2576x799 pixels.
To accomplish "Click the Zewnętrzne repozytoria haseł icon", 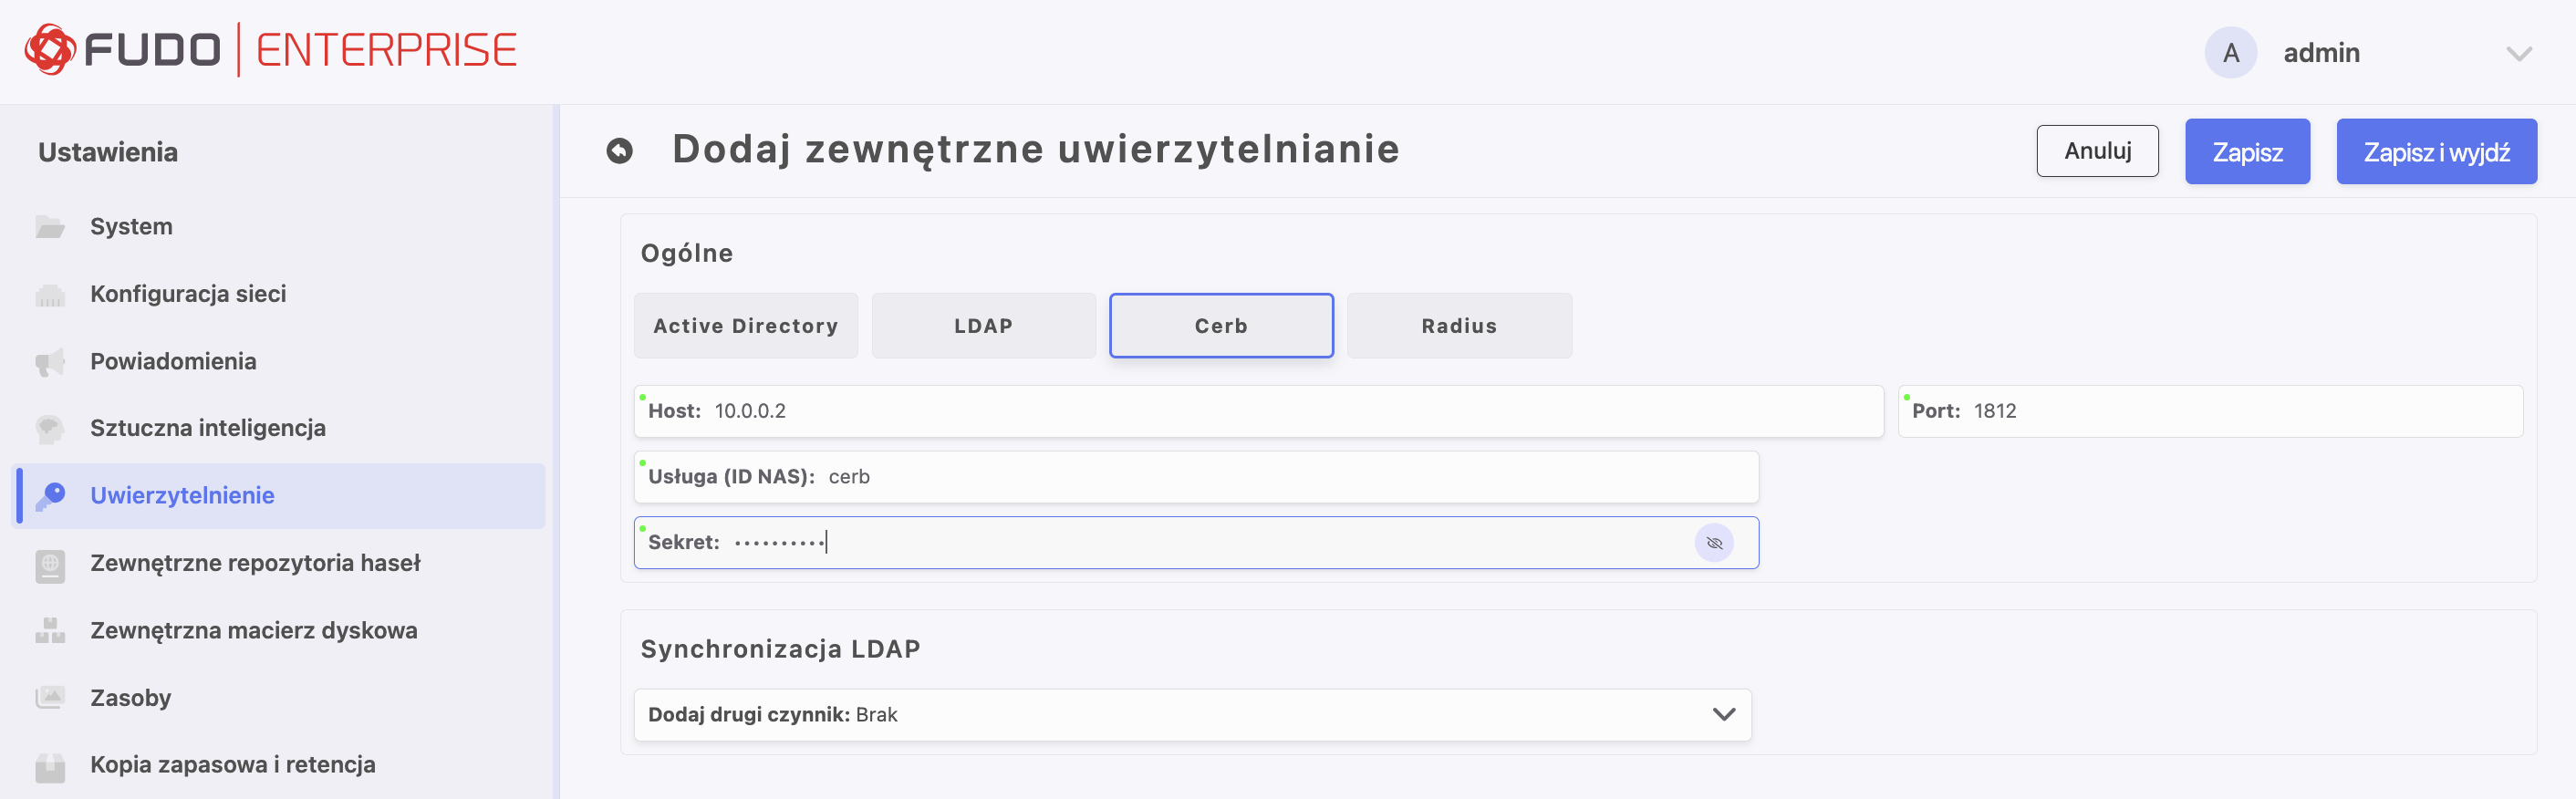I will (x=50, y=564).
